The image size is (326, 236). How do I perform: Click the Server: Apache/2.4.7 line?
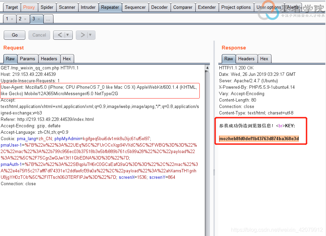point(248,81)
